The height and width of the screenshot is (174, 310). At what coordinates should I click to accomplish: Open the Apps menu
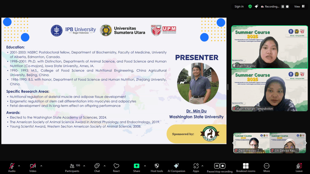[196, 166]
